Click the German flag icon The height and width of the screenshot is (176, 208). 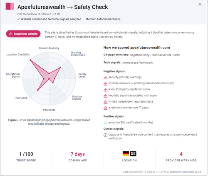coord(126,153)
